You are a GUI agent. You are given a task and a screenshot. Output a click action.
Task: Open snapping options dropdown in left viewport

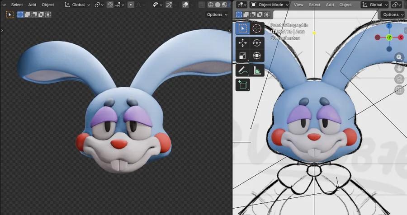119,5
